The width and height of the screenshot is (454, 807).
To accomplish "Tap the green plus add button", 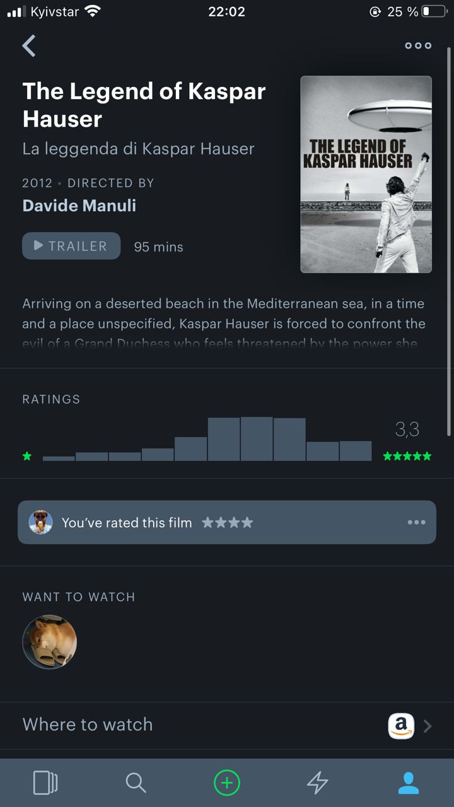I will (x=227, y=782).
